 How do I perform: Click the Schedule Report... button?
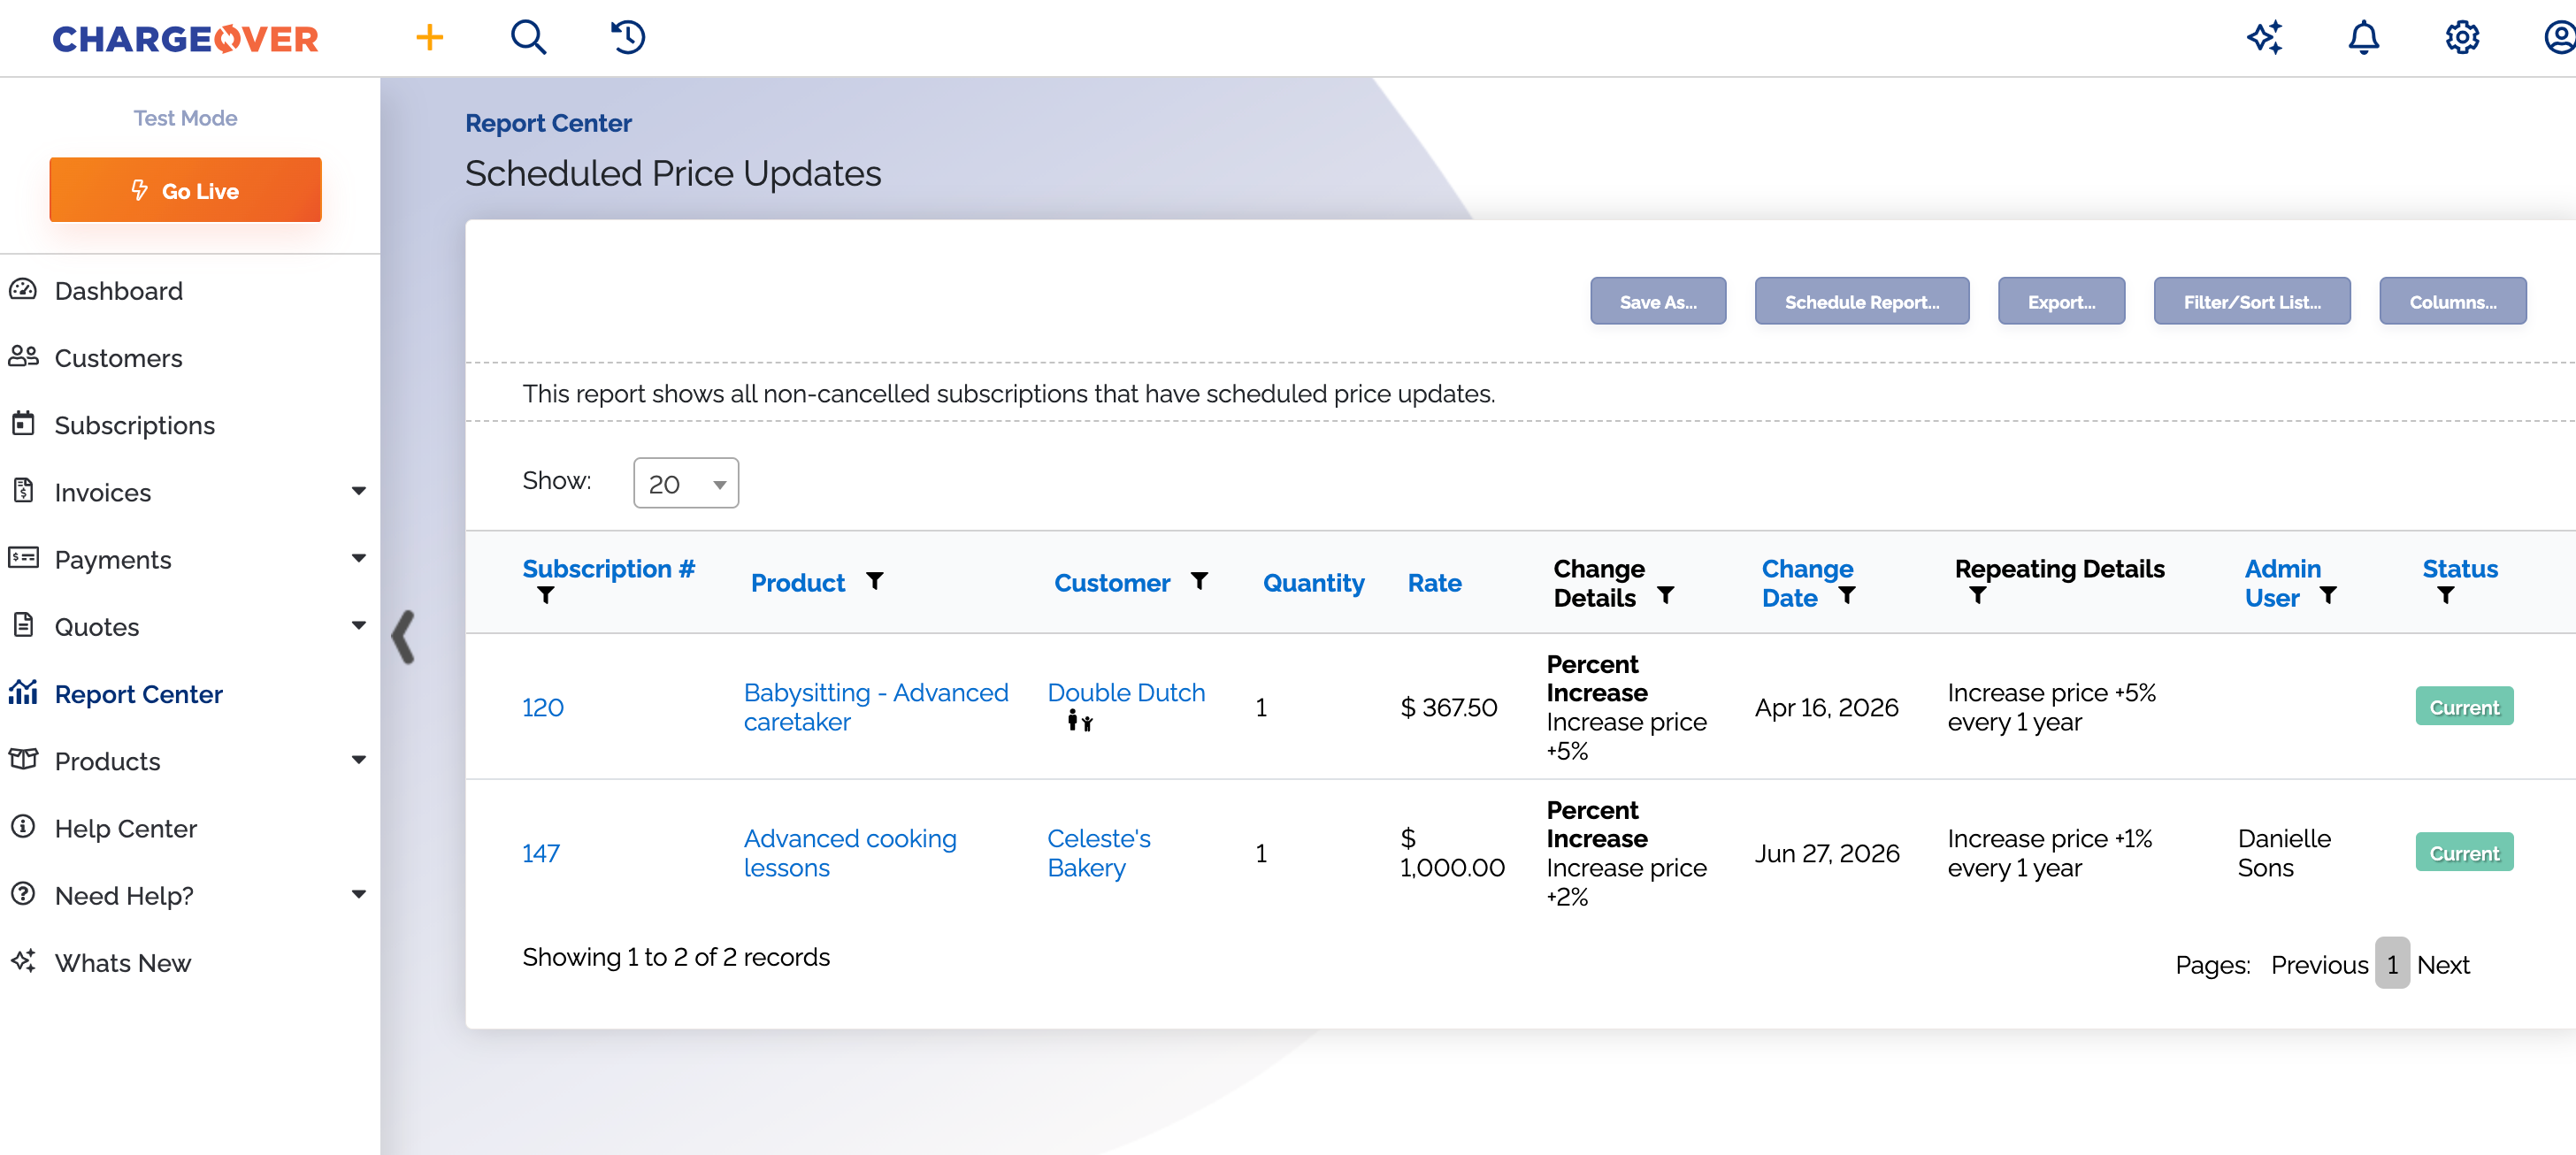coord(1861,301)
